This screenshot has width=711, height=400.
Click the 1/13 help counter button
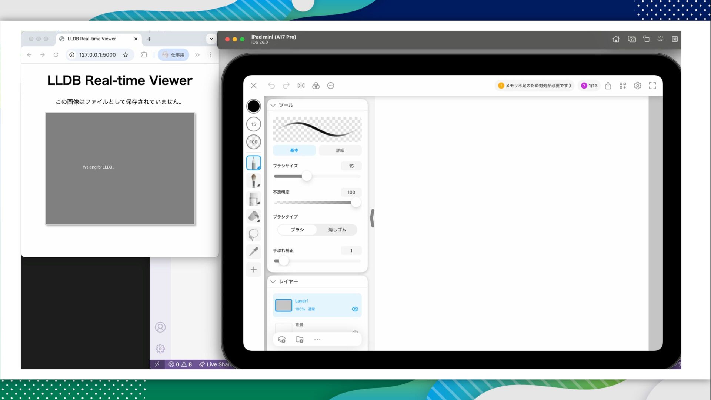click(x=589, y=86)
